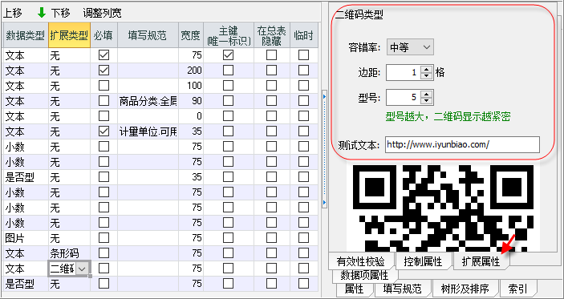Switch to the 有效性校验 tab
Image resolution: width=564 pixels, height=299 pixels.
point(361,261)
